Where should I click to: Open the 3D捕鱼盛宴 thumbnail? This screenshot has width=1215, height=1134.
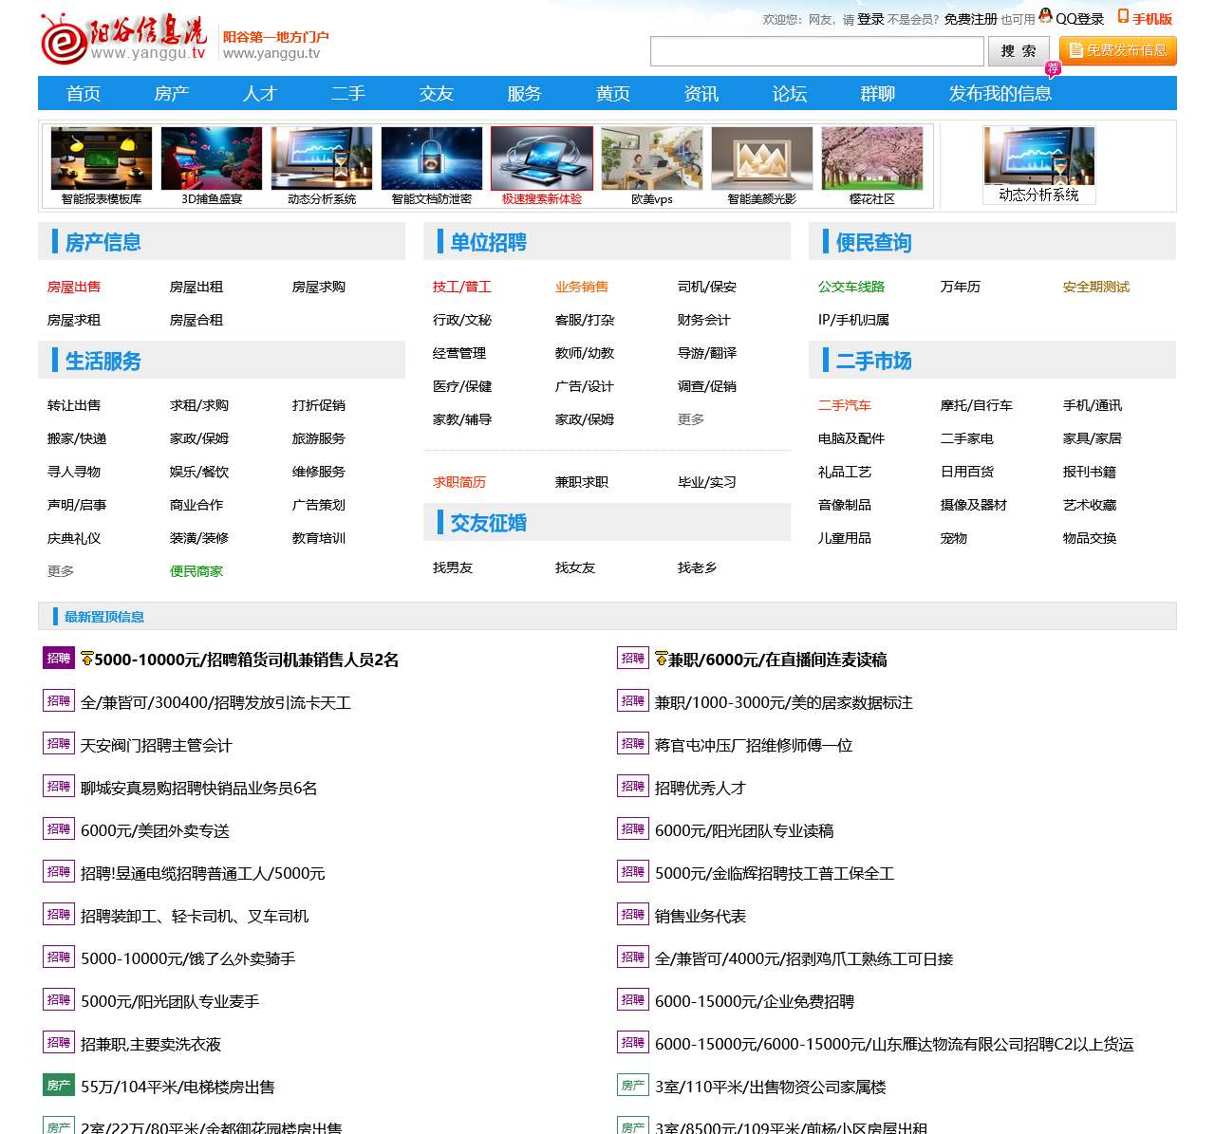point(212,159)
